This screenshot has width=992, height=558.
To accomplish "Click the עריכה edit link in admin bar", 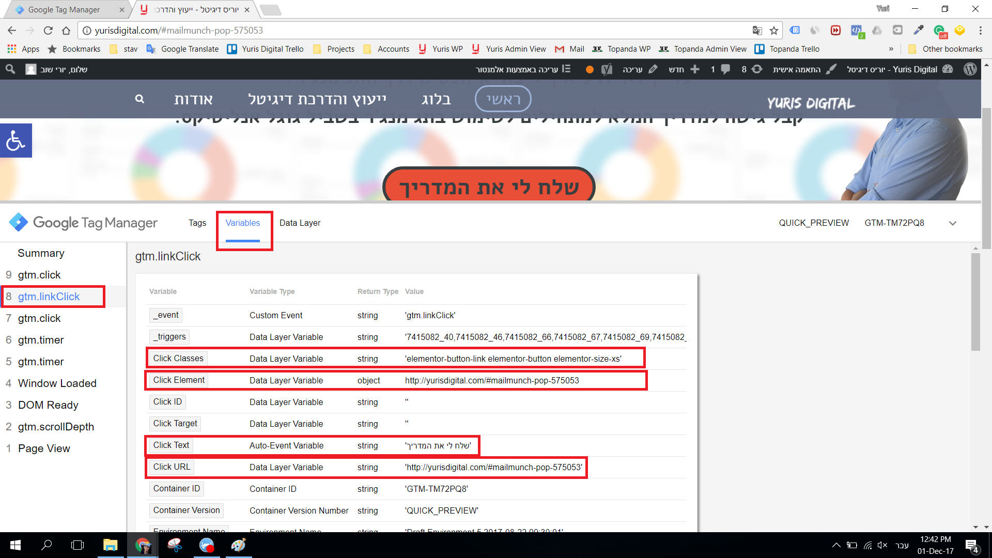I will [640, 69].
